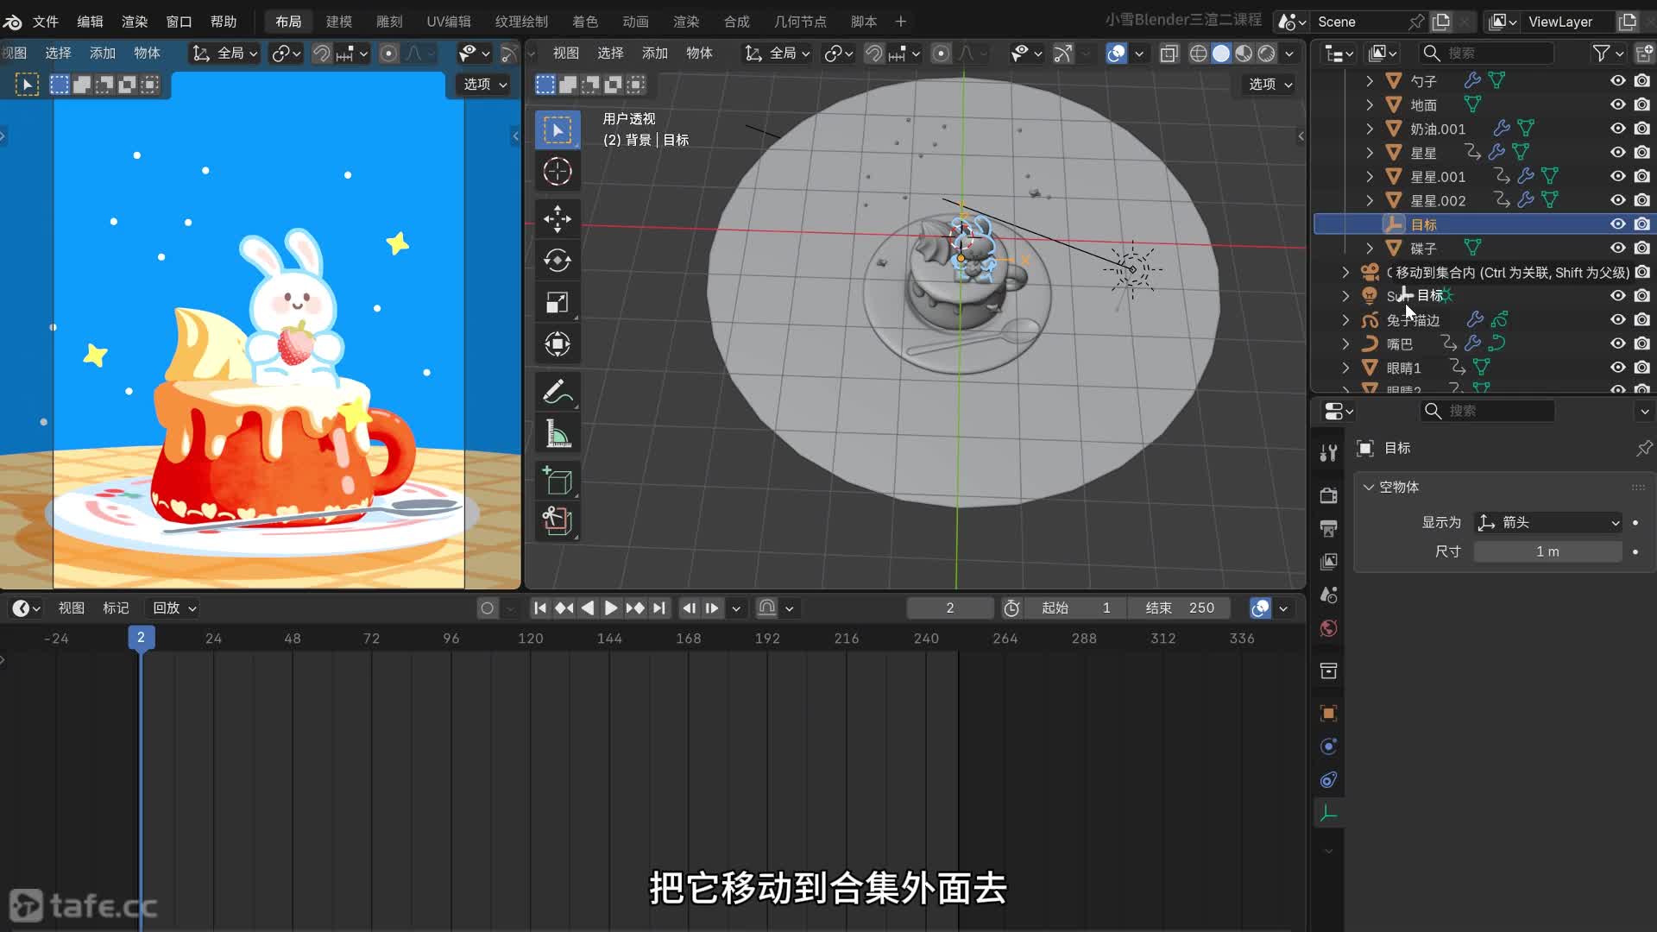This screenshot has width=1657, height=932.
Task: Hide the selected 目标 object in outliner
Action: point(1618,224)
